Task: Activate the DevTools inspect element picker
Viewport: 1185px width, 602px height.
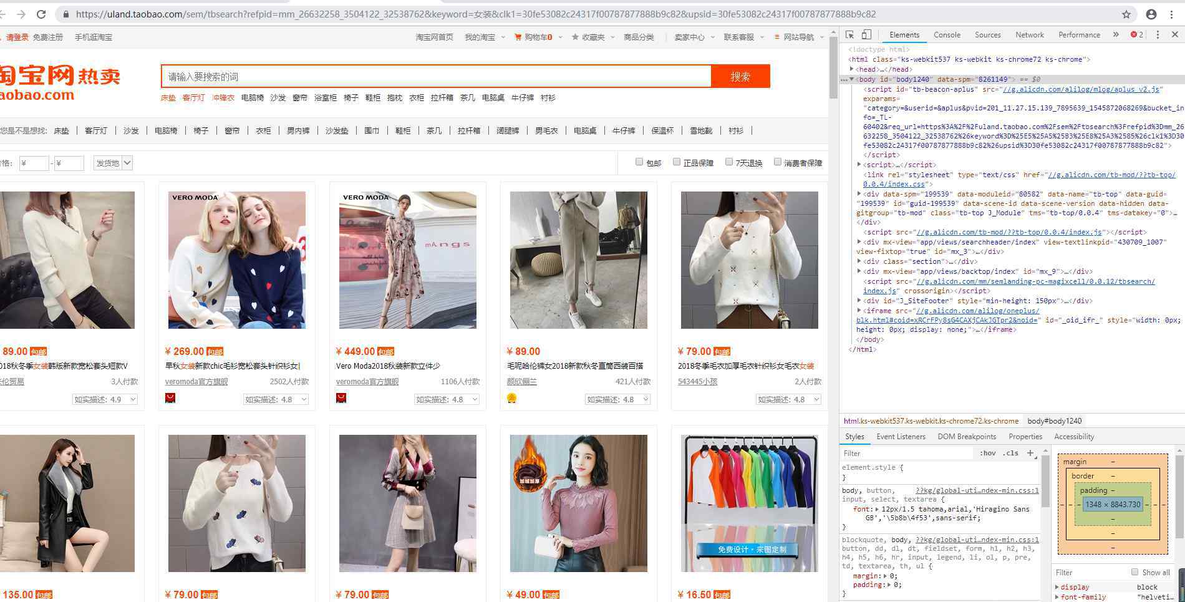Action: click(x=849, y=35)
